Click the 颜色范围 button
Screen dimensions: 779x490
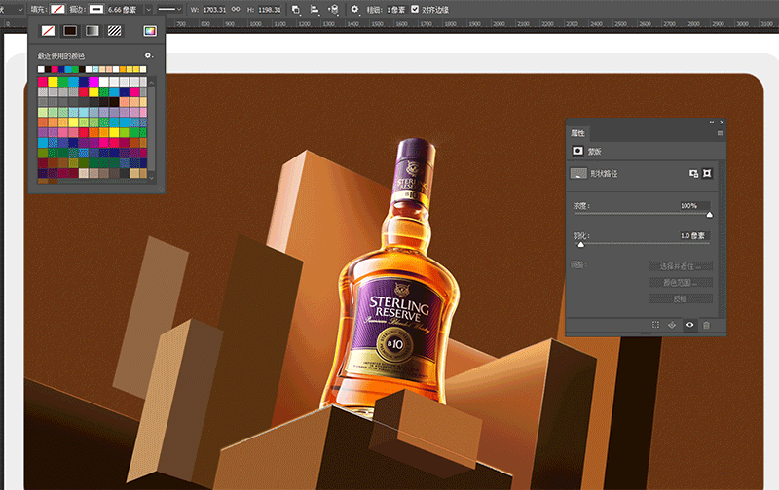coord(680,283)
